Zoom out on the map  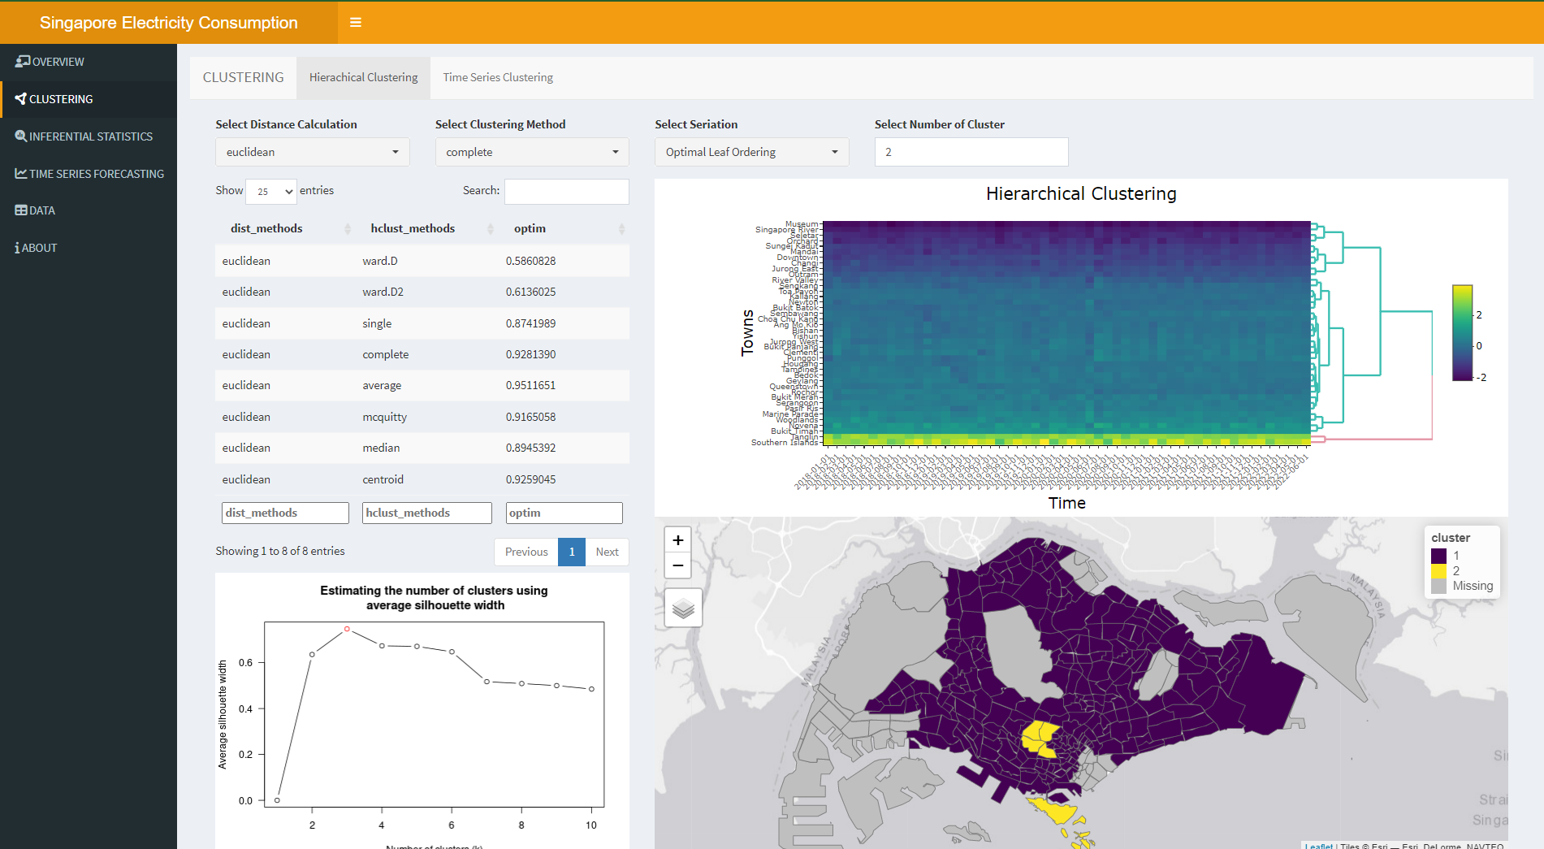(677, 565)
